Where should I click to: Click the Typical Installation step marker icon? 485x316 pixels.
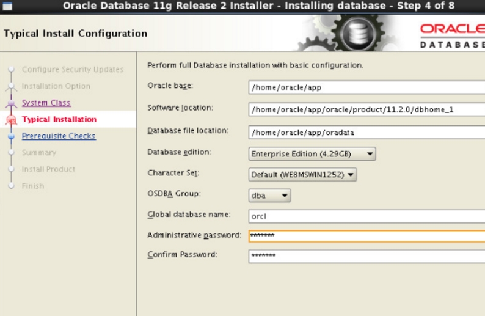(x=12, y=119)
